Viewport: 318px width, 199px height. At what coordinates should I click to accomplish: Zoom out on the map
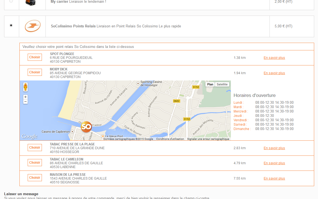(x=25, y=102)
